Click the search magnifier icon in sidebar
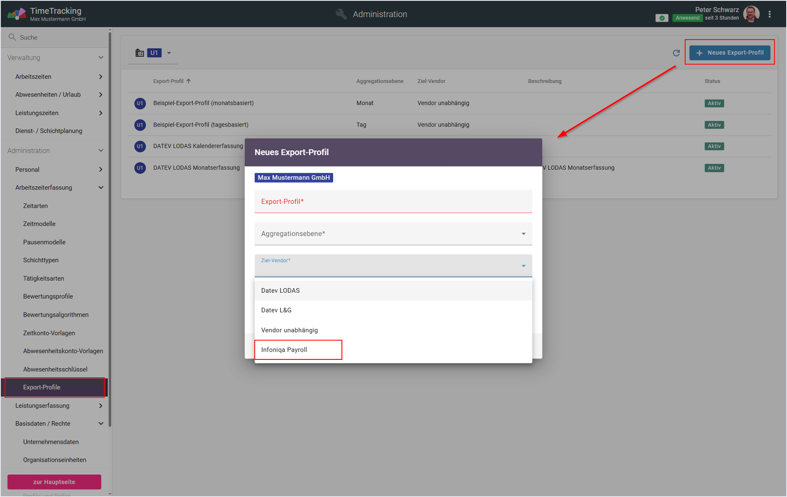The height and width of the screenshot is (497, 787). (12, 37)
